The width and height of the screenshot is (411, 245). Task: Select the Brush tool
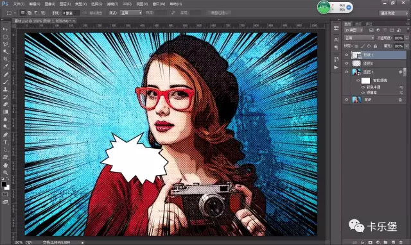tap(5, 81)
